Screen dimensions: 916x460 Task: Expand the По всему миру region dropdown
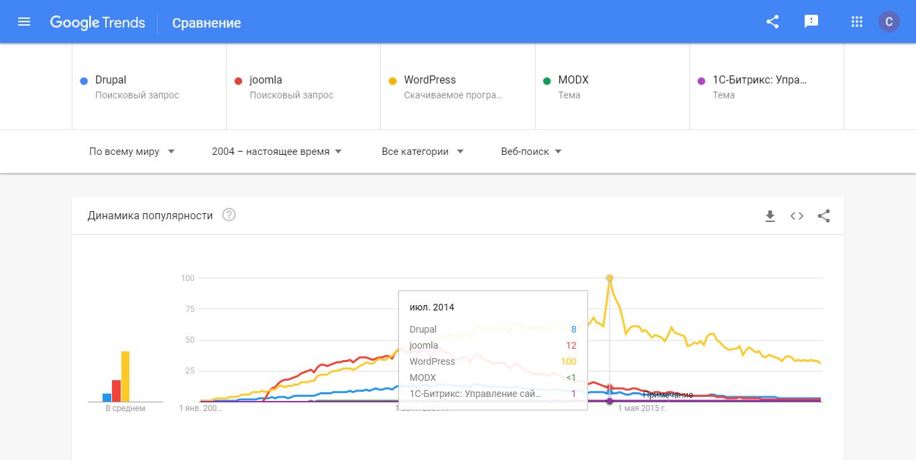point(132,152)
